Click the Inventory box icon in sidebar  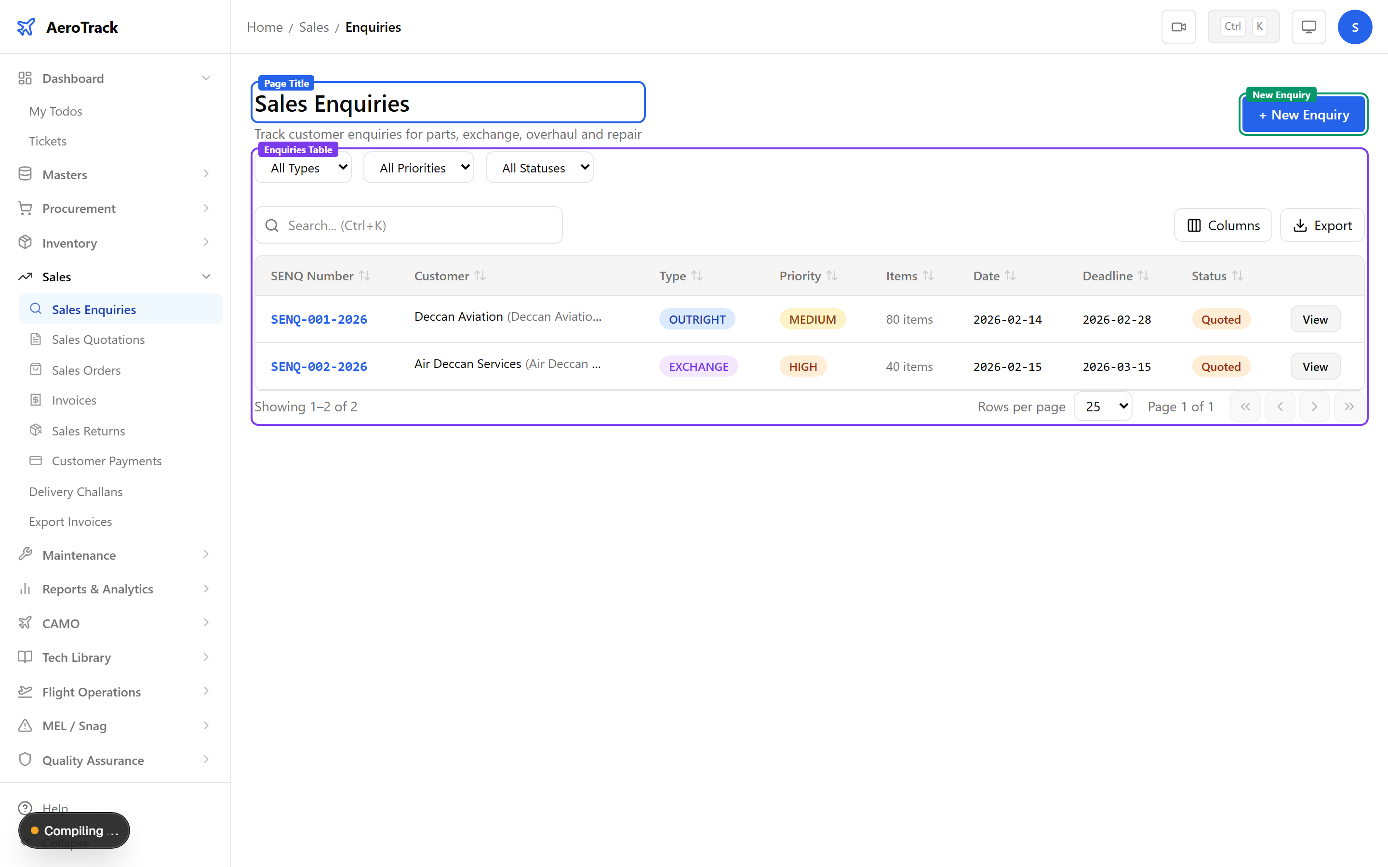(25, 243)
